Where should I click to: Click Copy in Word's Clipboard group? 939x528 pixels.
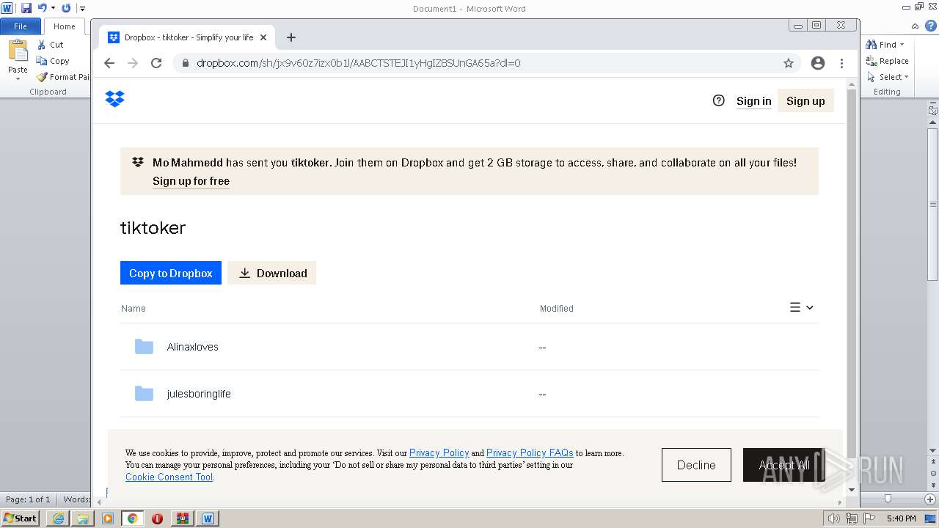pyautogui.click(x=53, y=61)
